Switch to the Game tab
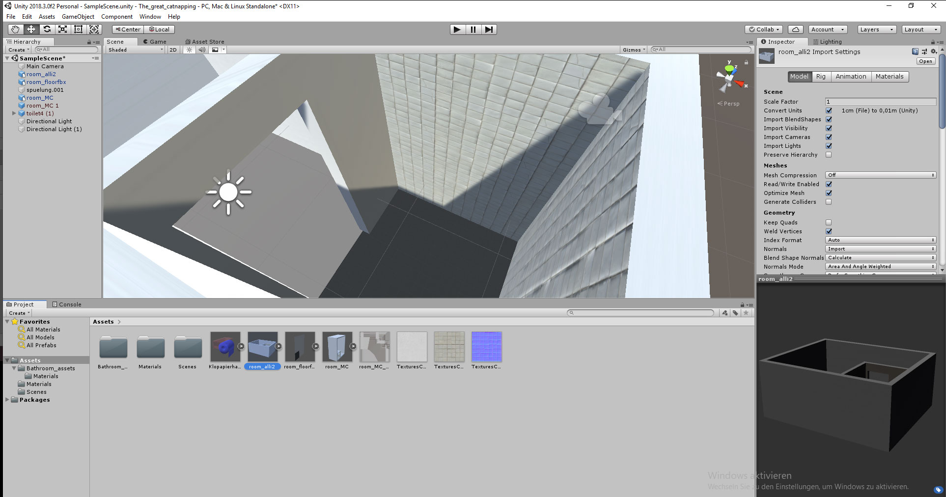 (x=155, y=42)
